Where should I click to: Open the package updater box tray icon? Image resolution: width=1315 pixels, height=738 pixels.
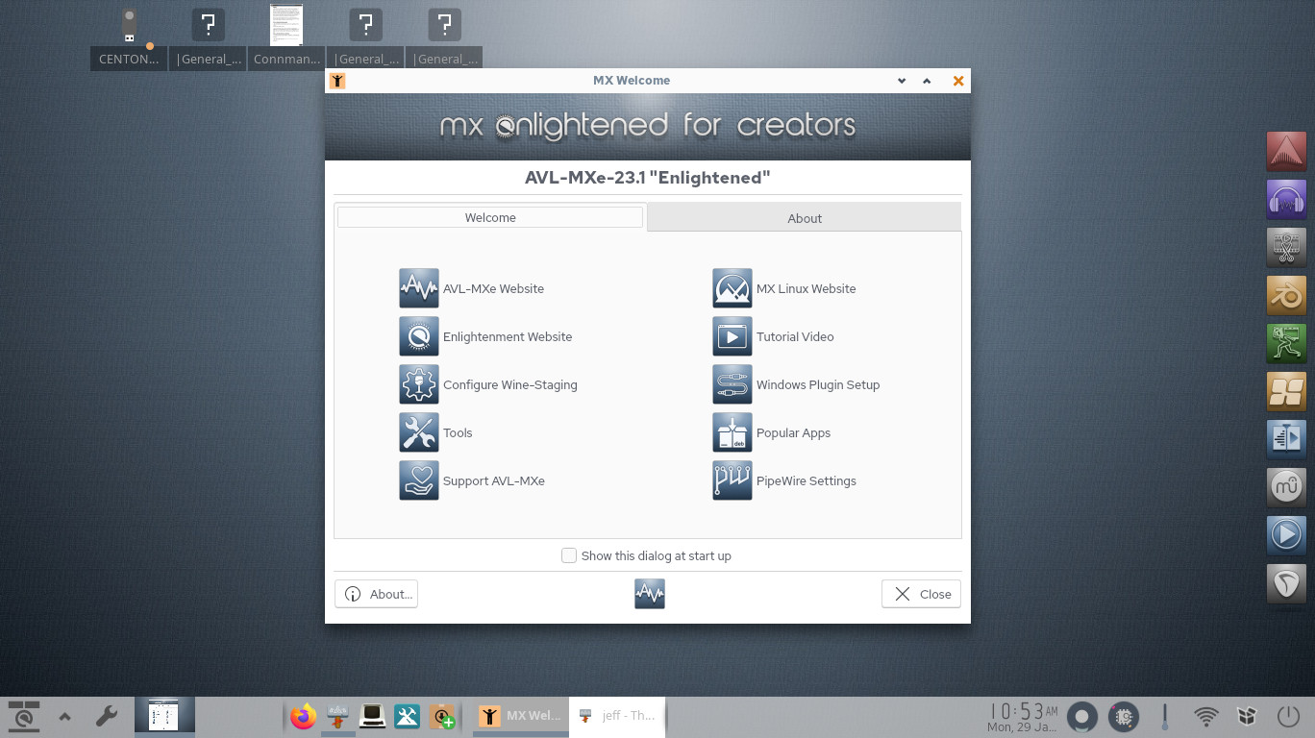click(x=1248, y=716)
